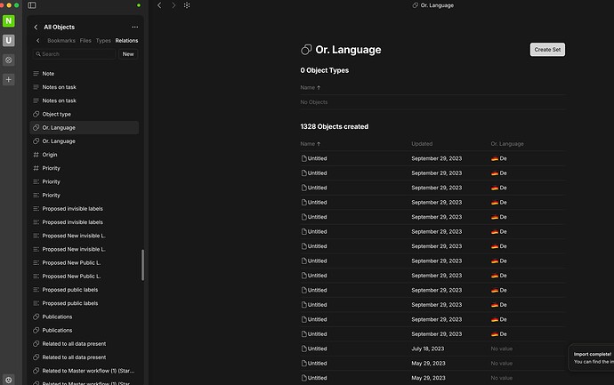Sort the created objects by Name column
The image size is (614, 385).
coord(311,143)
